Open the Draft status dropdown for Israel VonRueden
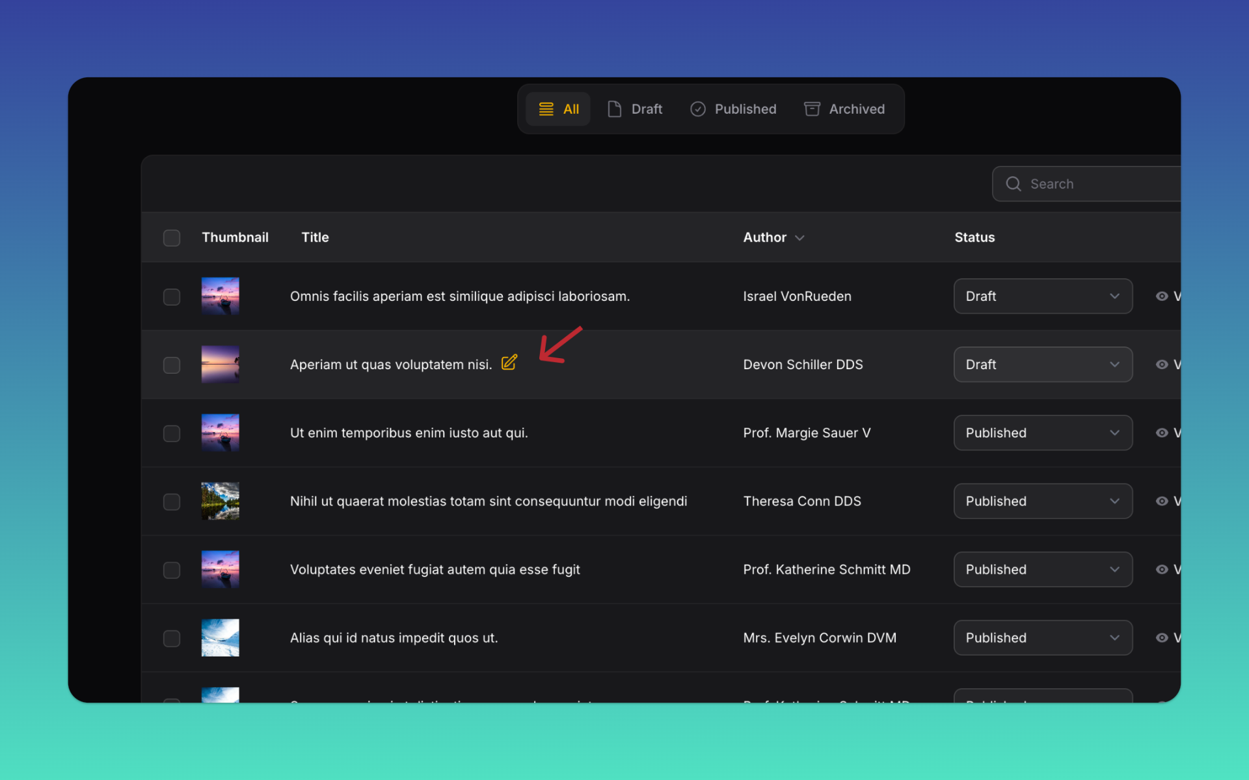The height and width of the screenshot is (780, 1249). (x=1042, y=296)
